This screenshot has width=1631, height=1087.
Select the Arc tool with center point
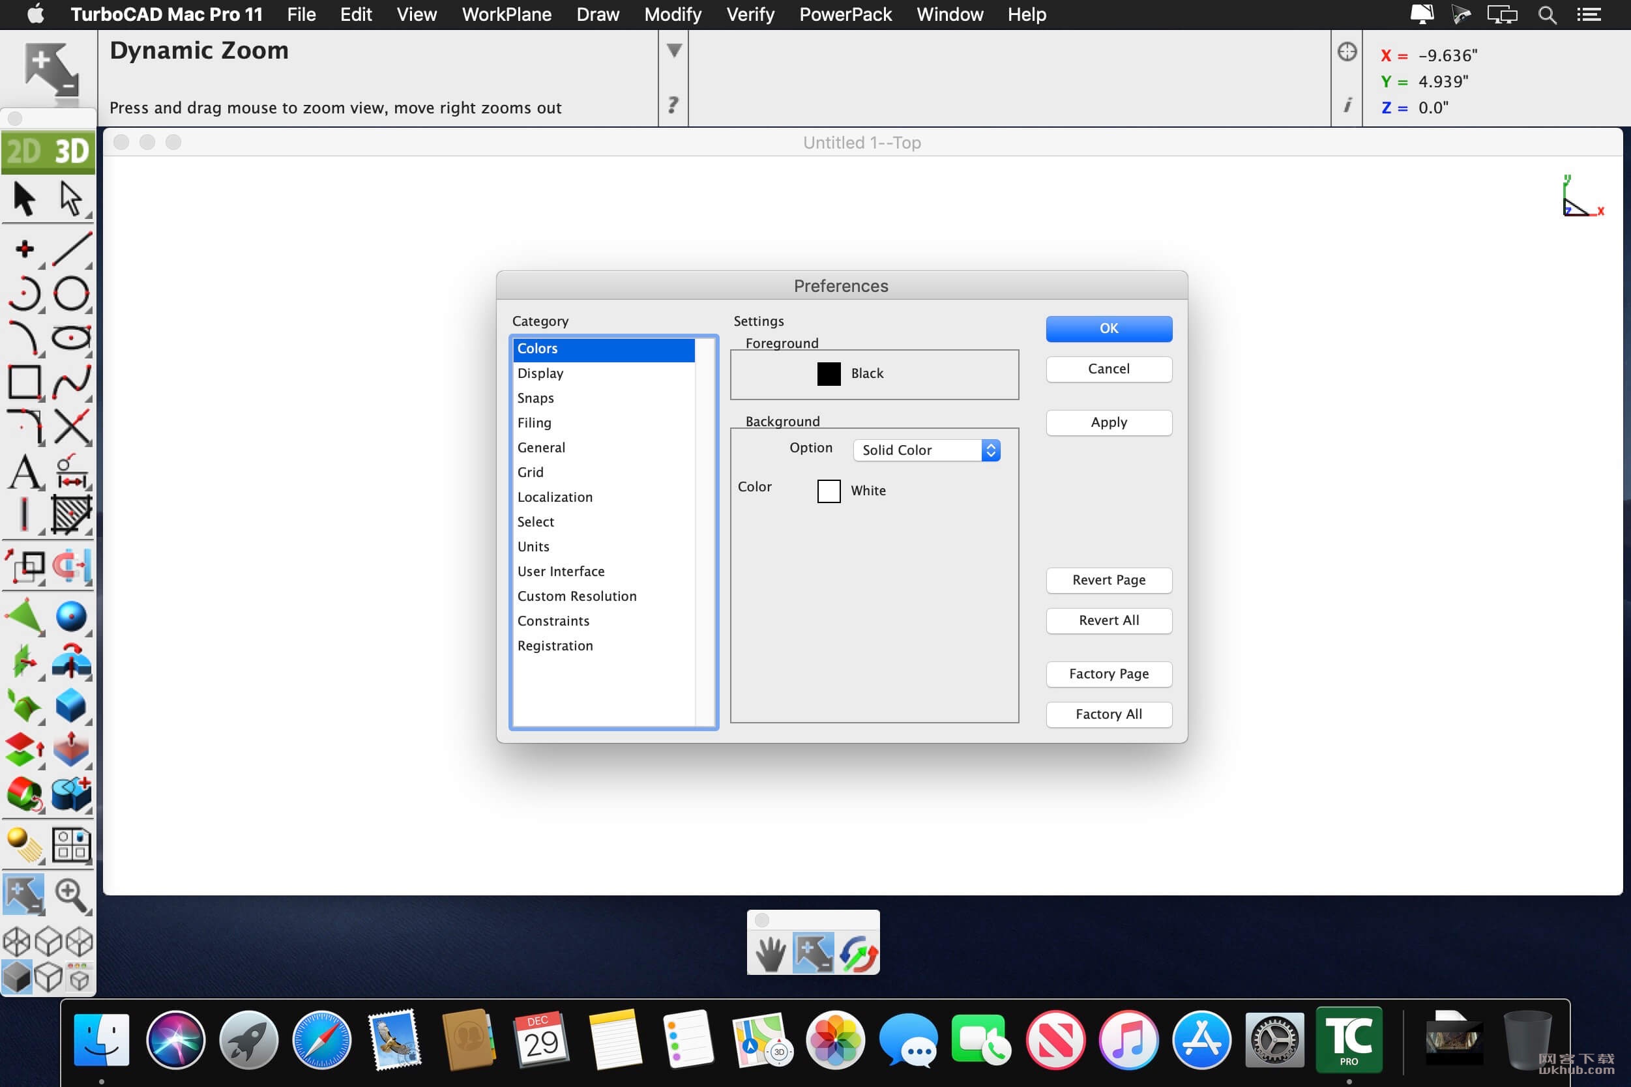coord(25,293)
